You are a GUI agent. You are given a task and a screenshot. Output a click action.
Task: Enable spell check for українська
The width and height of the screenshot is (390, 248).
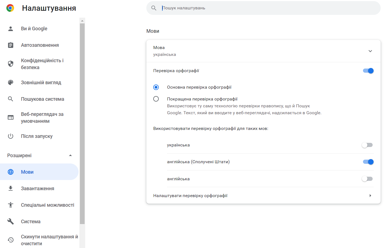367,145
